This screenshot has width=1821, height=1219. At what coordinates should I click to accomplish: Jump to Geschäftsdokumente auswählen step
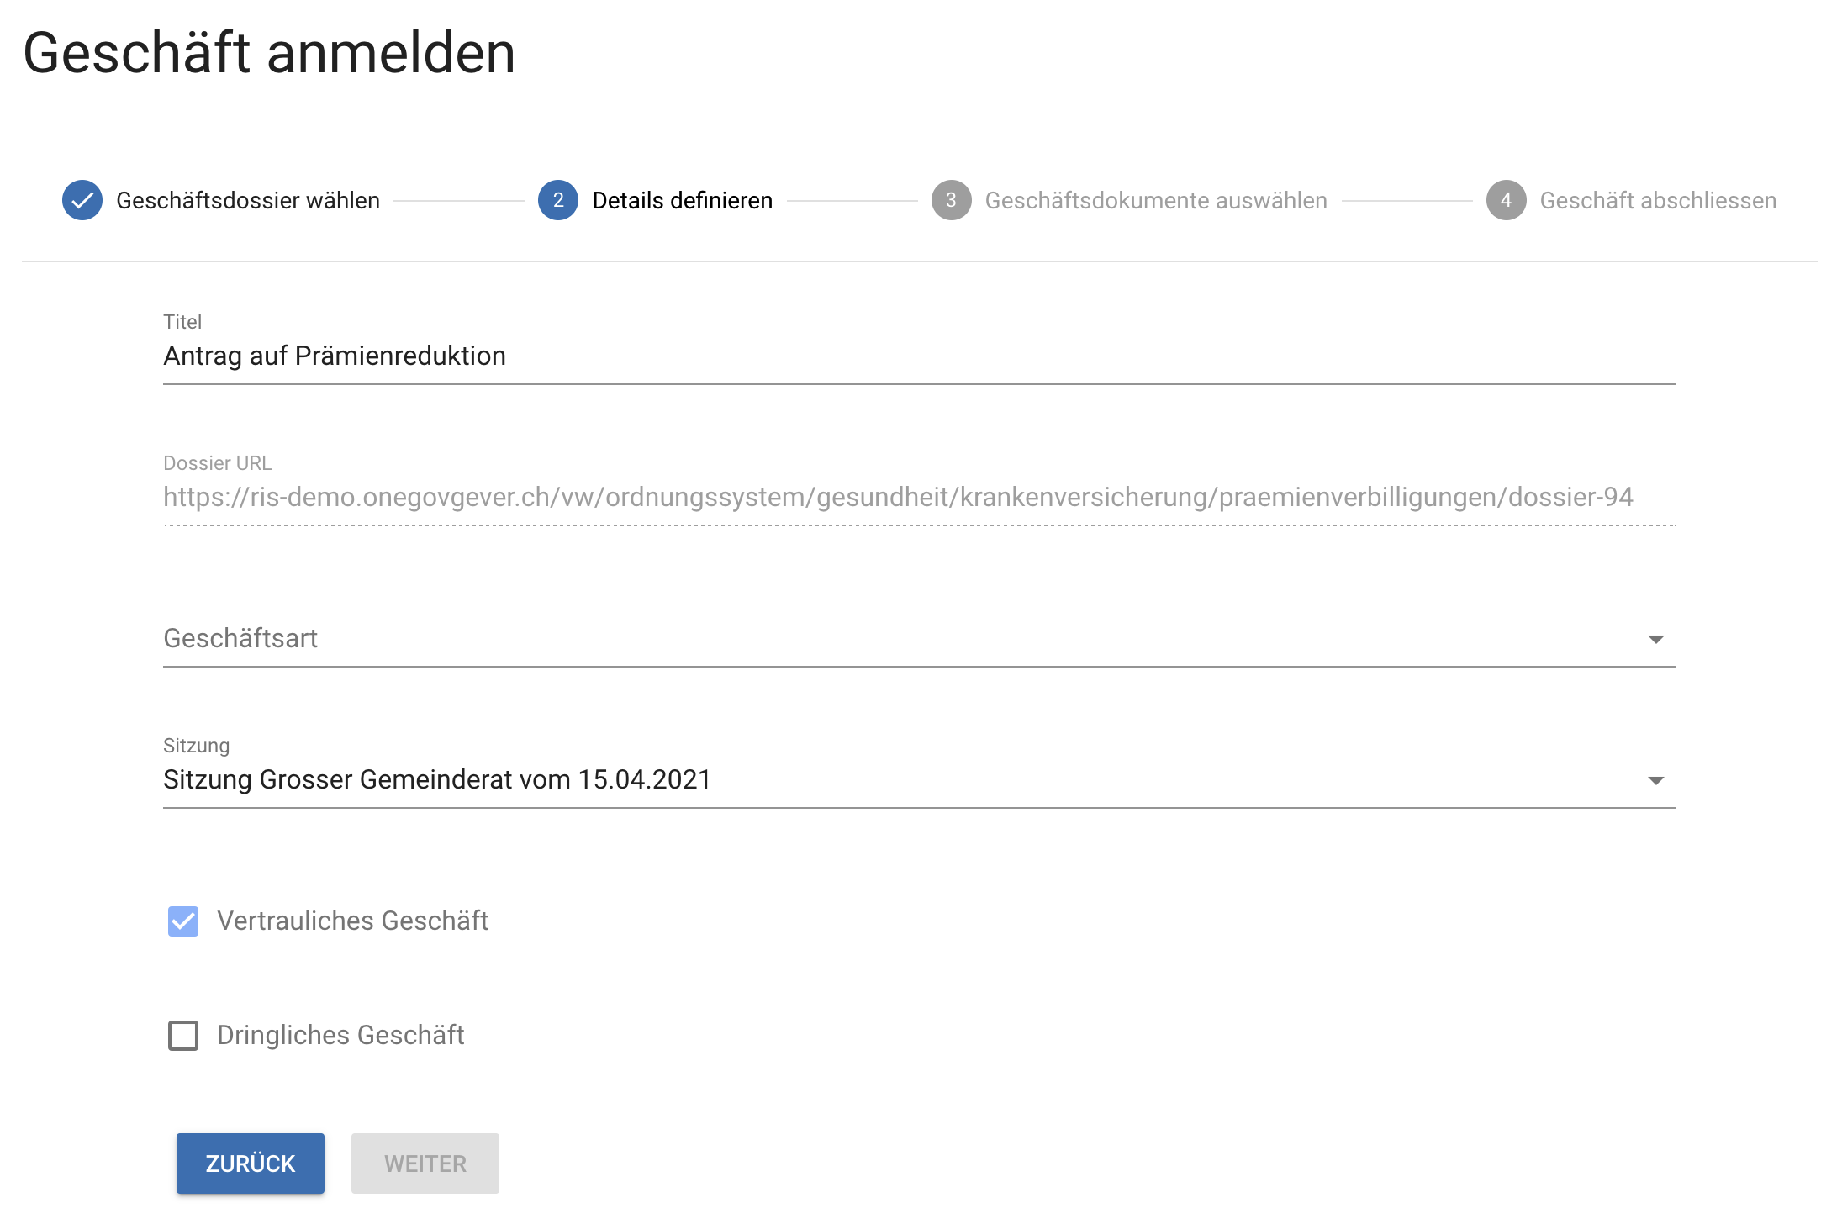[x=1156, y=201]
